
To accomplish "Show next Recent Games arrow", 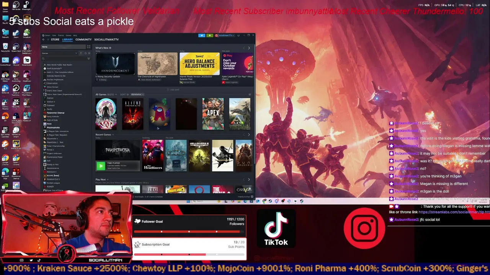I will pyautogui.click(x=249, y=134).
